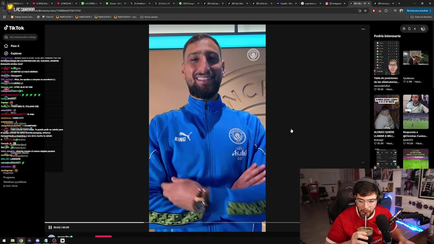Click the download icon in TikTok header
Viewport: 434px width, 244px height.
[x=415, y=29]
